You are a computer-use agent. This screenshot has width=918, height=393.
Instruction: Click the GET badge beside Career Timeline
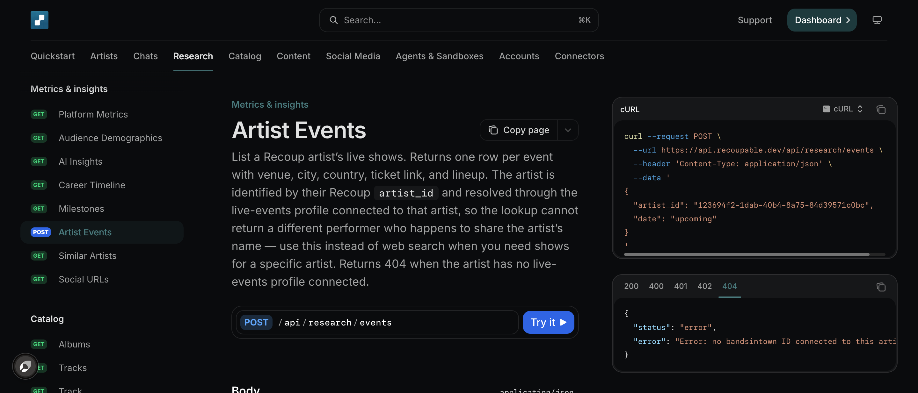tap(39, 185)
